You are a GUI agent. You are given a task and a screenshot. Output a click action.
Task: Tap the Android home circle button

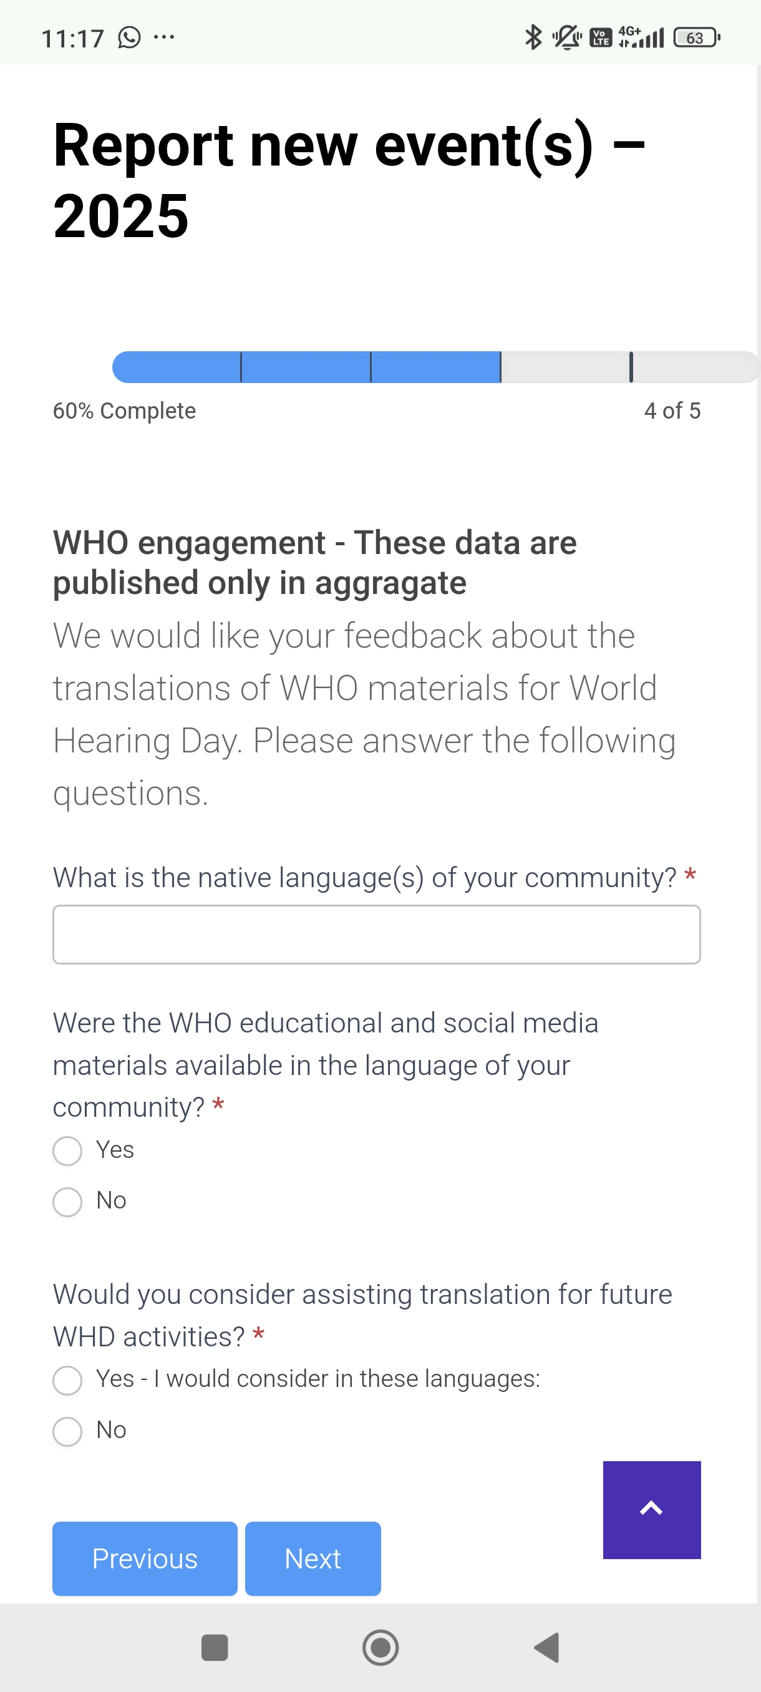380,1647
